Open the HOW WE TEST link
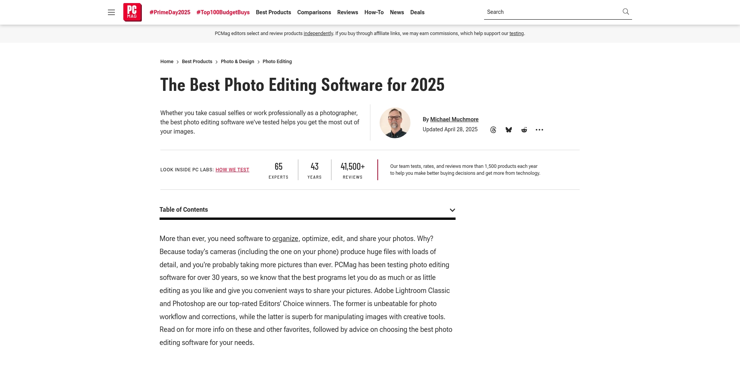 click(232, 170)
